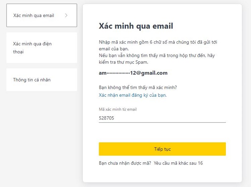Click the 'Xác minh qua email' heading
The image size is (251, 187).
click(136, 26)
